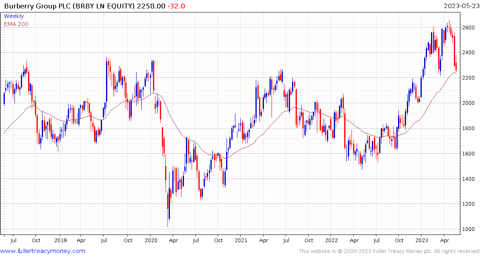Click the copyright notice text
480x257 pixels.
[389, 251]
